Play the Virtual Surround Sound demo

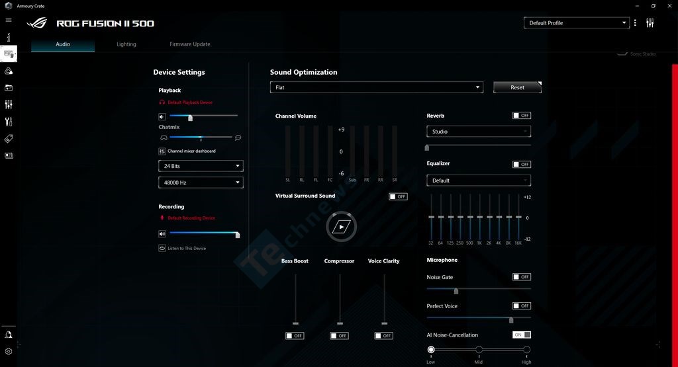(x=341, y=227)
